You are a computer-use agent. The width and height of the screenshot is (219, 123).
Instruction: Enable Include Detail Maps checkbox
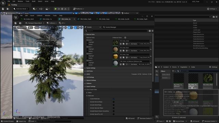[x=114, y=105]
